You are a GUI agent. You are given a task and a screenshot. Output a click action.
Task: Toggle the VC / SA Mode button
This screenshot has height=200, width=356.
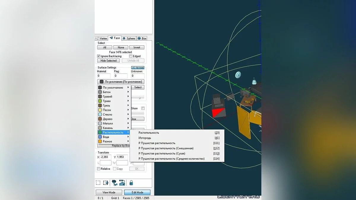pos(138,68)
